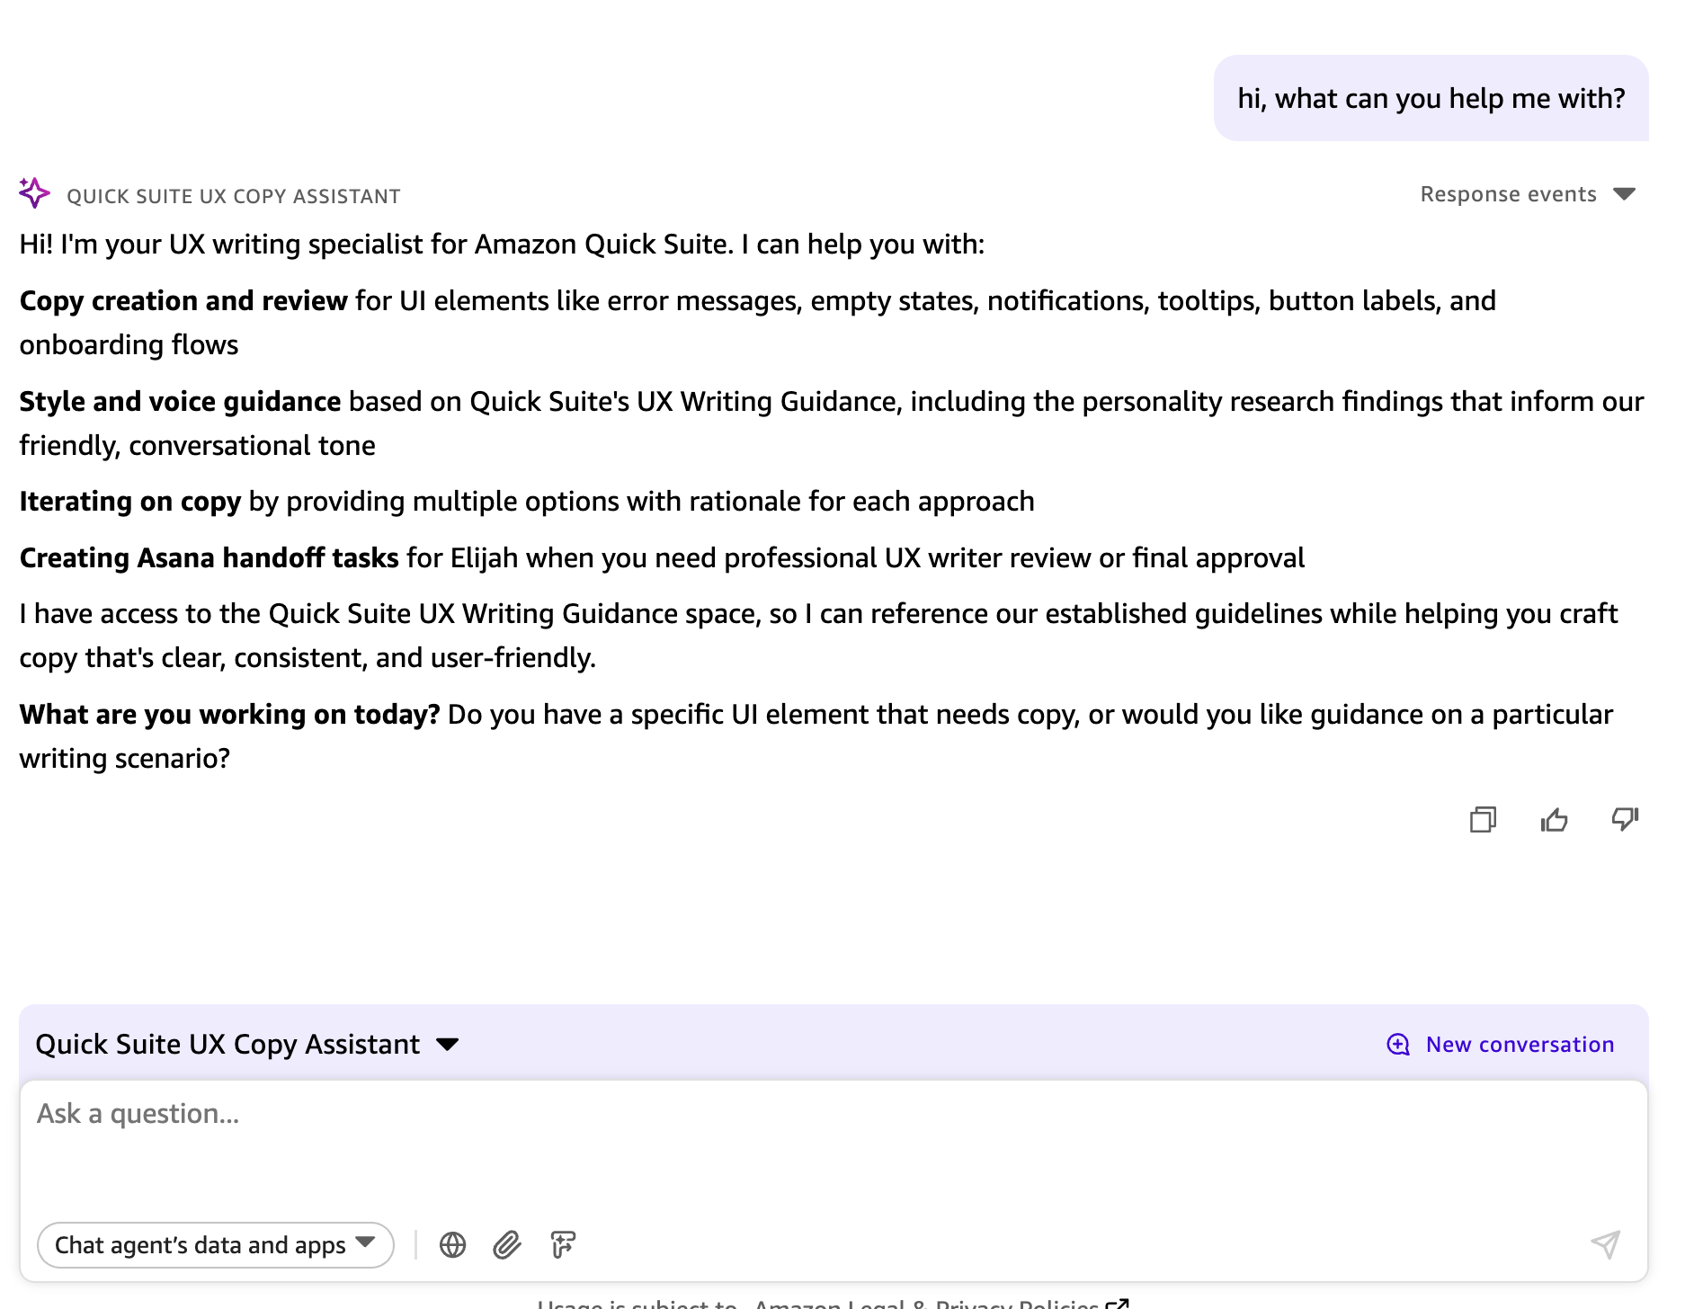Give the response a thumbs up
The image size is (1685, 1309).
(1554, 820)
